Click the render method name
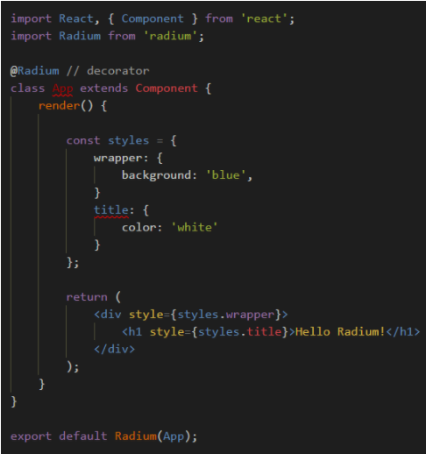The height and width of the screenshot is (454, 426). coord(60,106)
